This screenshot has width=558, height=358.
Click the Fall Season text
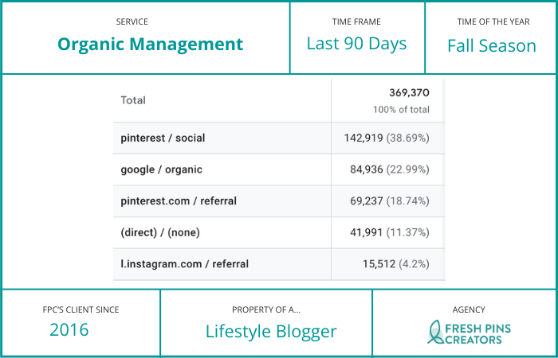point(492,45)
